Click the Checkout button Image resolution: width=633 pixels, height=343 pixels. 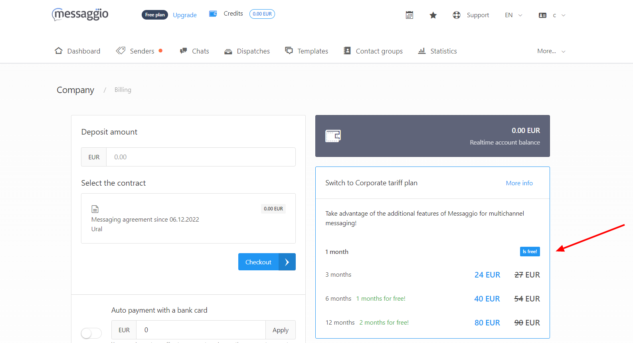point(267,262)
